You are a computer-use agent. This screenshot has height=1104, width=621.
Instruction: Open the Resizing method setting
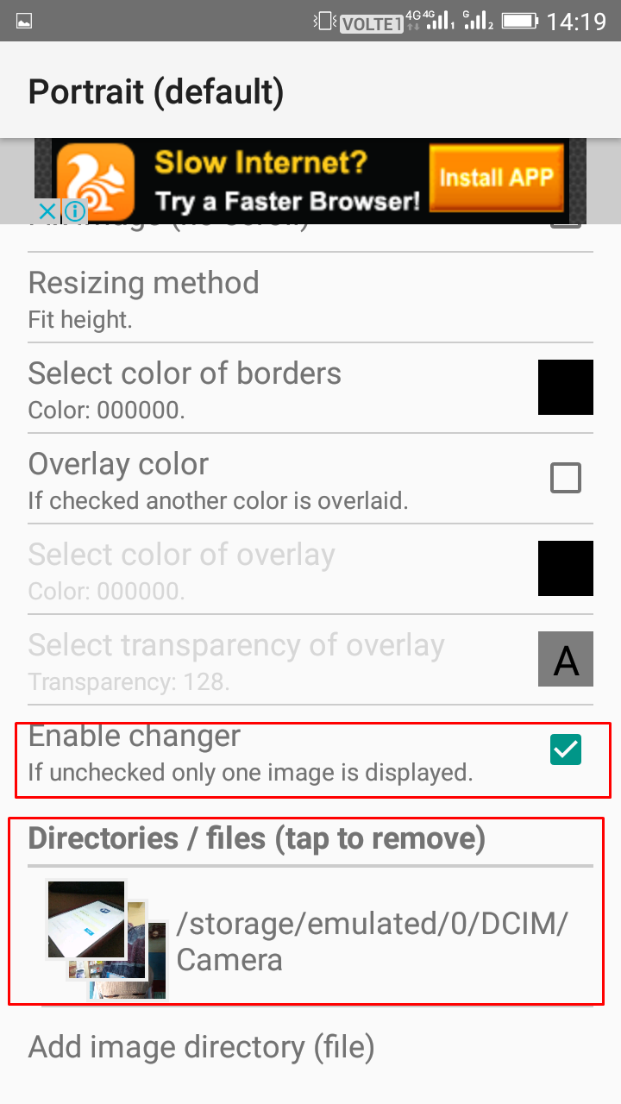(310, 298)
